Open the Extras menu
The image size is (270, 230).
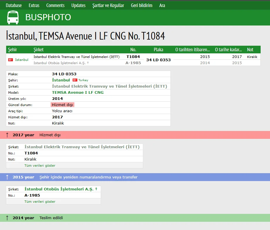[34, 5]
